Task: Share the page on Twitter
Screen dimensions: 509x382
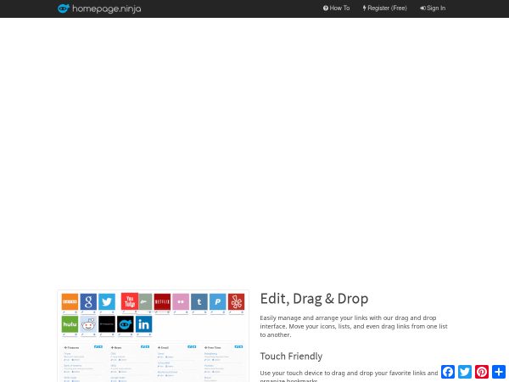Action: [465, 372]
